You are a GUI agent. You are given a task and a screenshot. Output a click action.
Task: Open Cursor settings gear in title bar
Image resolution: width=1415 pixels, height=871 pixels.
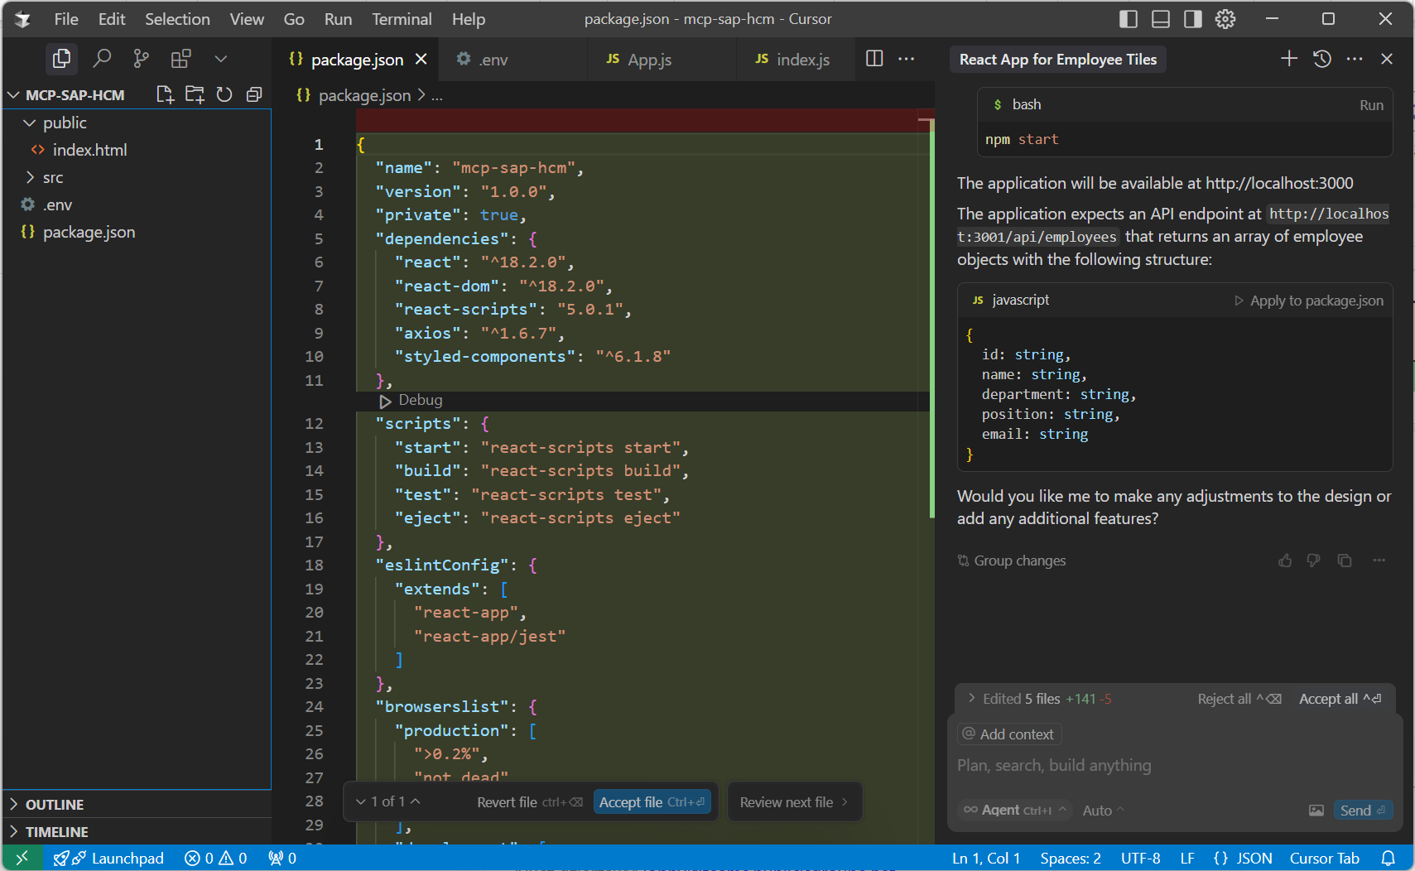coord(1225,19)
